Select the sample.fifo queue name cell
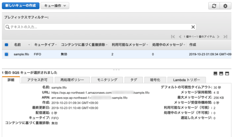 [x=21, y=54]
